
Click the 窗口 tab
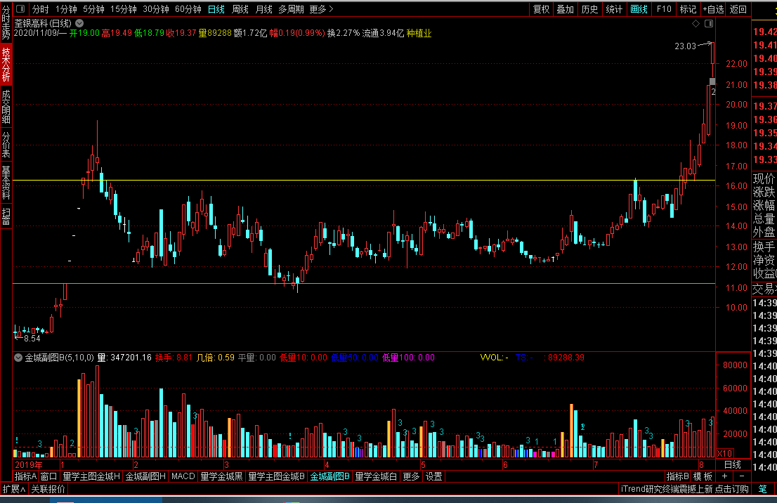[x=48, y=477]
